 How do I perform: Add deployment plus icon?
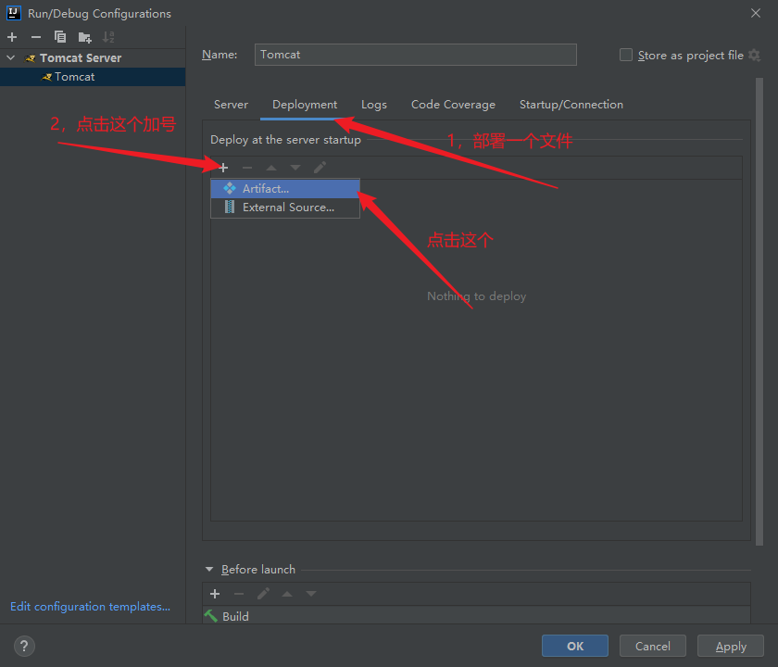coord(223,168)
